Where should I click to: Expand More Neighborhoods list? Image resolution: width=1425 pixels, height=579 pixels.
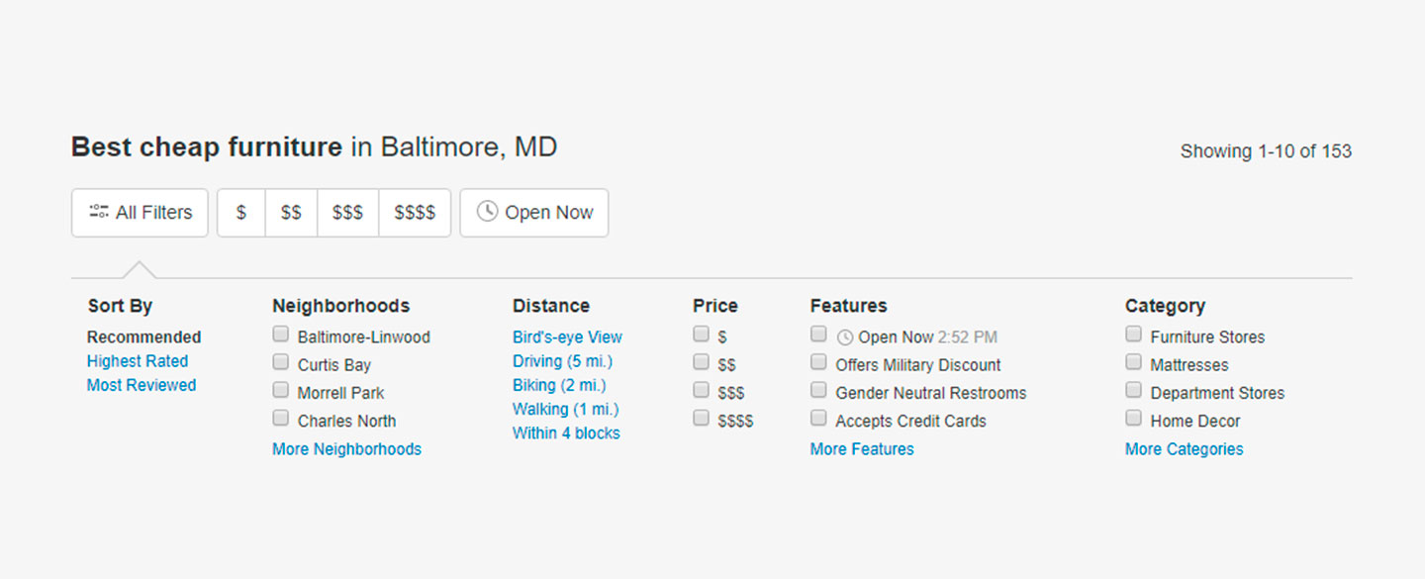(x=346, y=449)
